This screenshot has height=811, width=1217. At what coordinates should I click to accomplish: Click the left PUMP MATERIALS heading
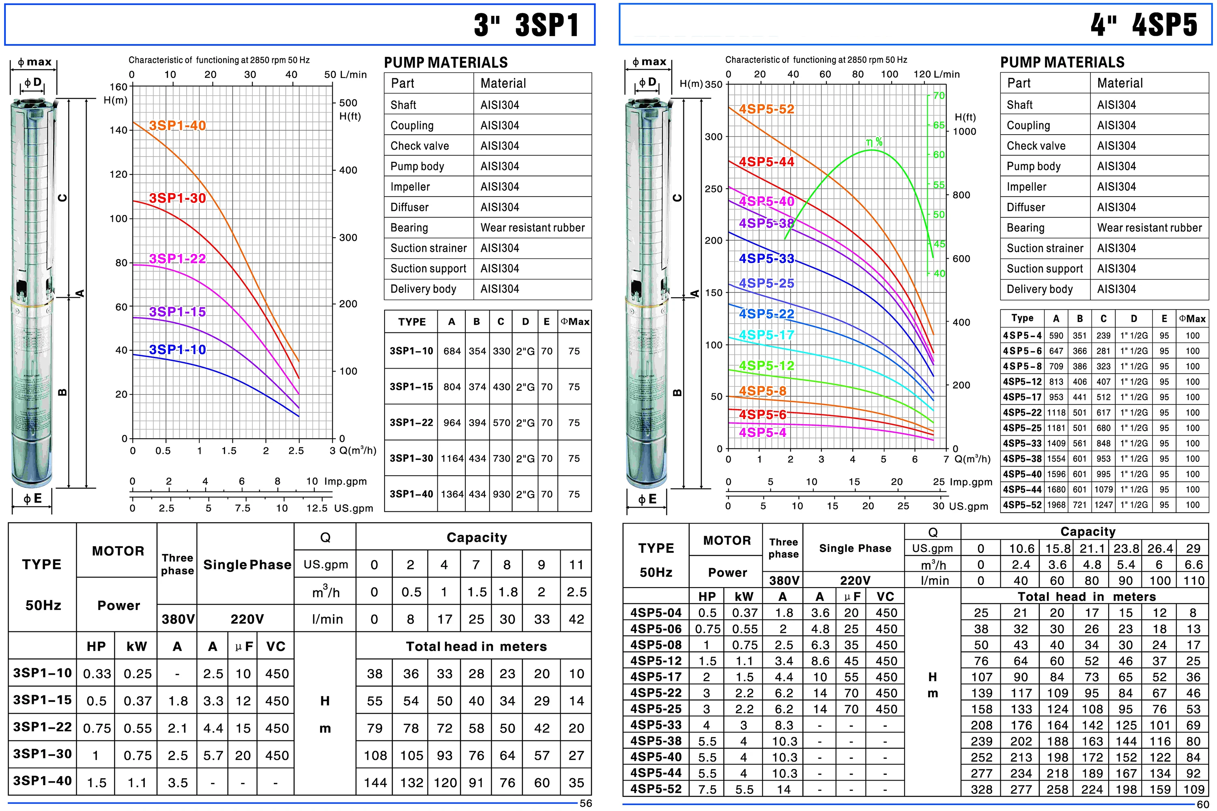point(445,62)
